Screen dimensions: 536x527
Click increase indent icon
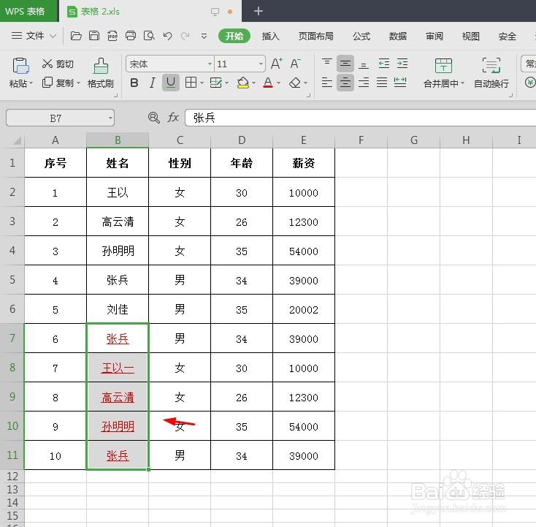pyautogui.click(x=402, y=64)
